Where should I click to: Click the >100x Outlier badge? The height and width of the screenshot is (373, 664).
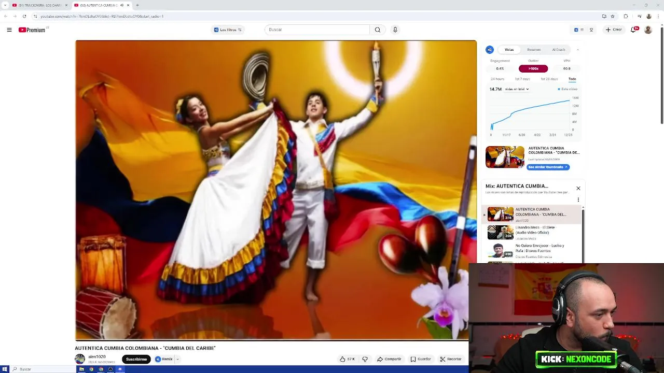pyautogui.click(x=533, y=68)
